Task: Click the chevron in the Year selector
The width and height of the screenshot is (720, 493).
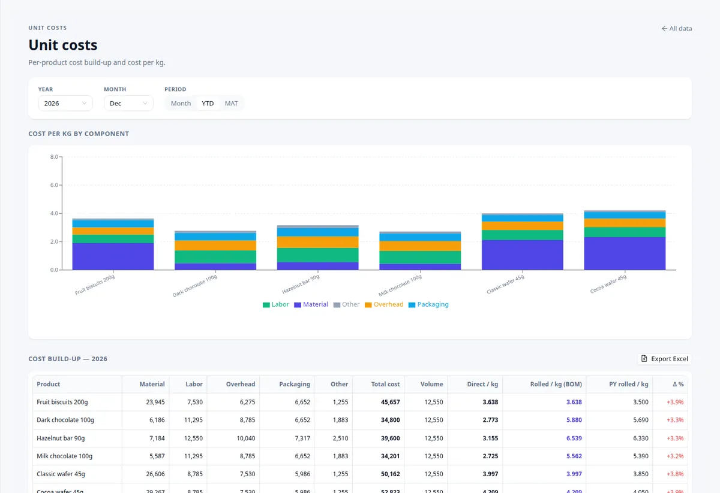Action: coord(84,103)
